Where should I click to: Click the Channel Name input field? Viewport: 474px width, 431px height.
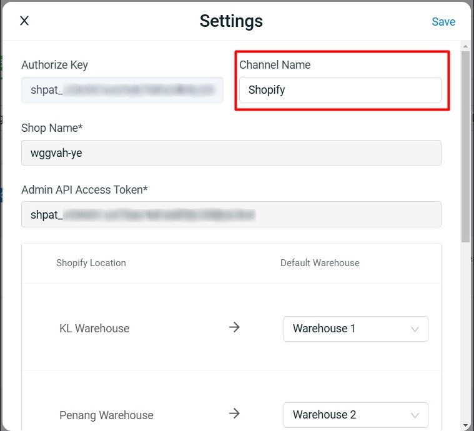click(340, 90)
